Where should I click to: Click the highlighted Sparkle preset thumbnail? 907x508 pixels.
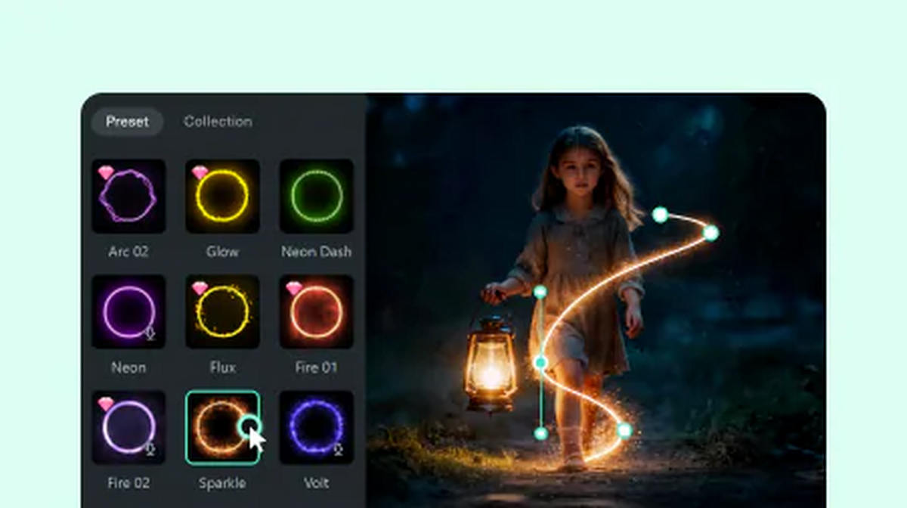coord(221,427)
